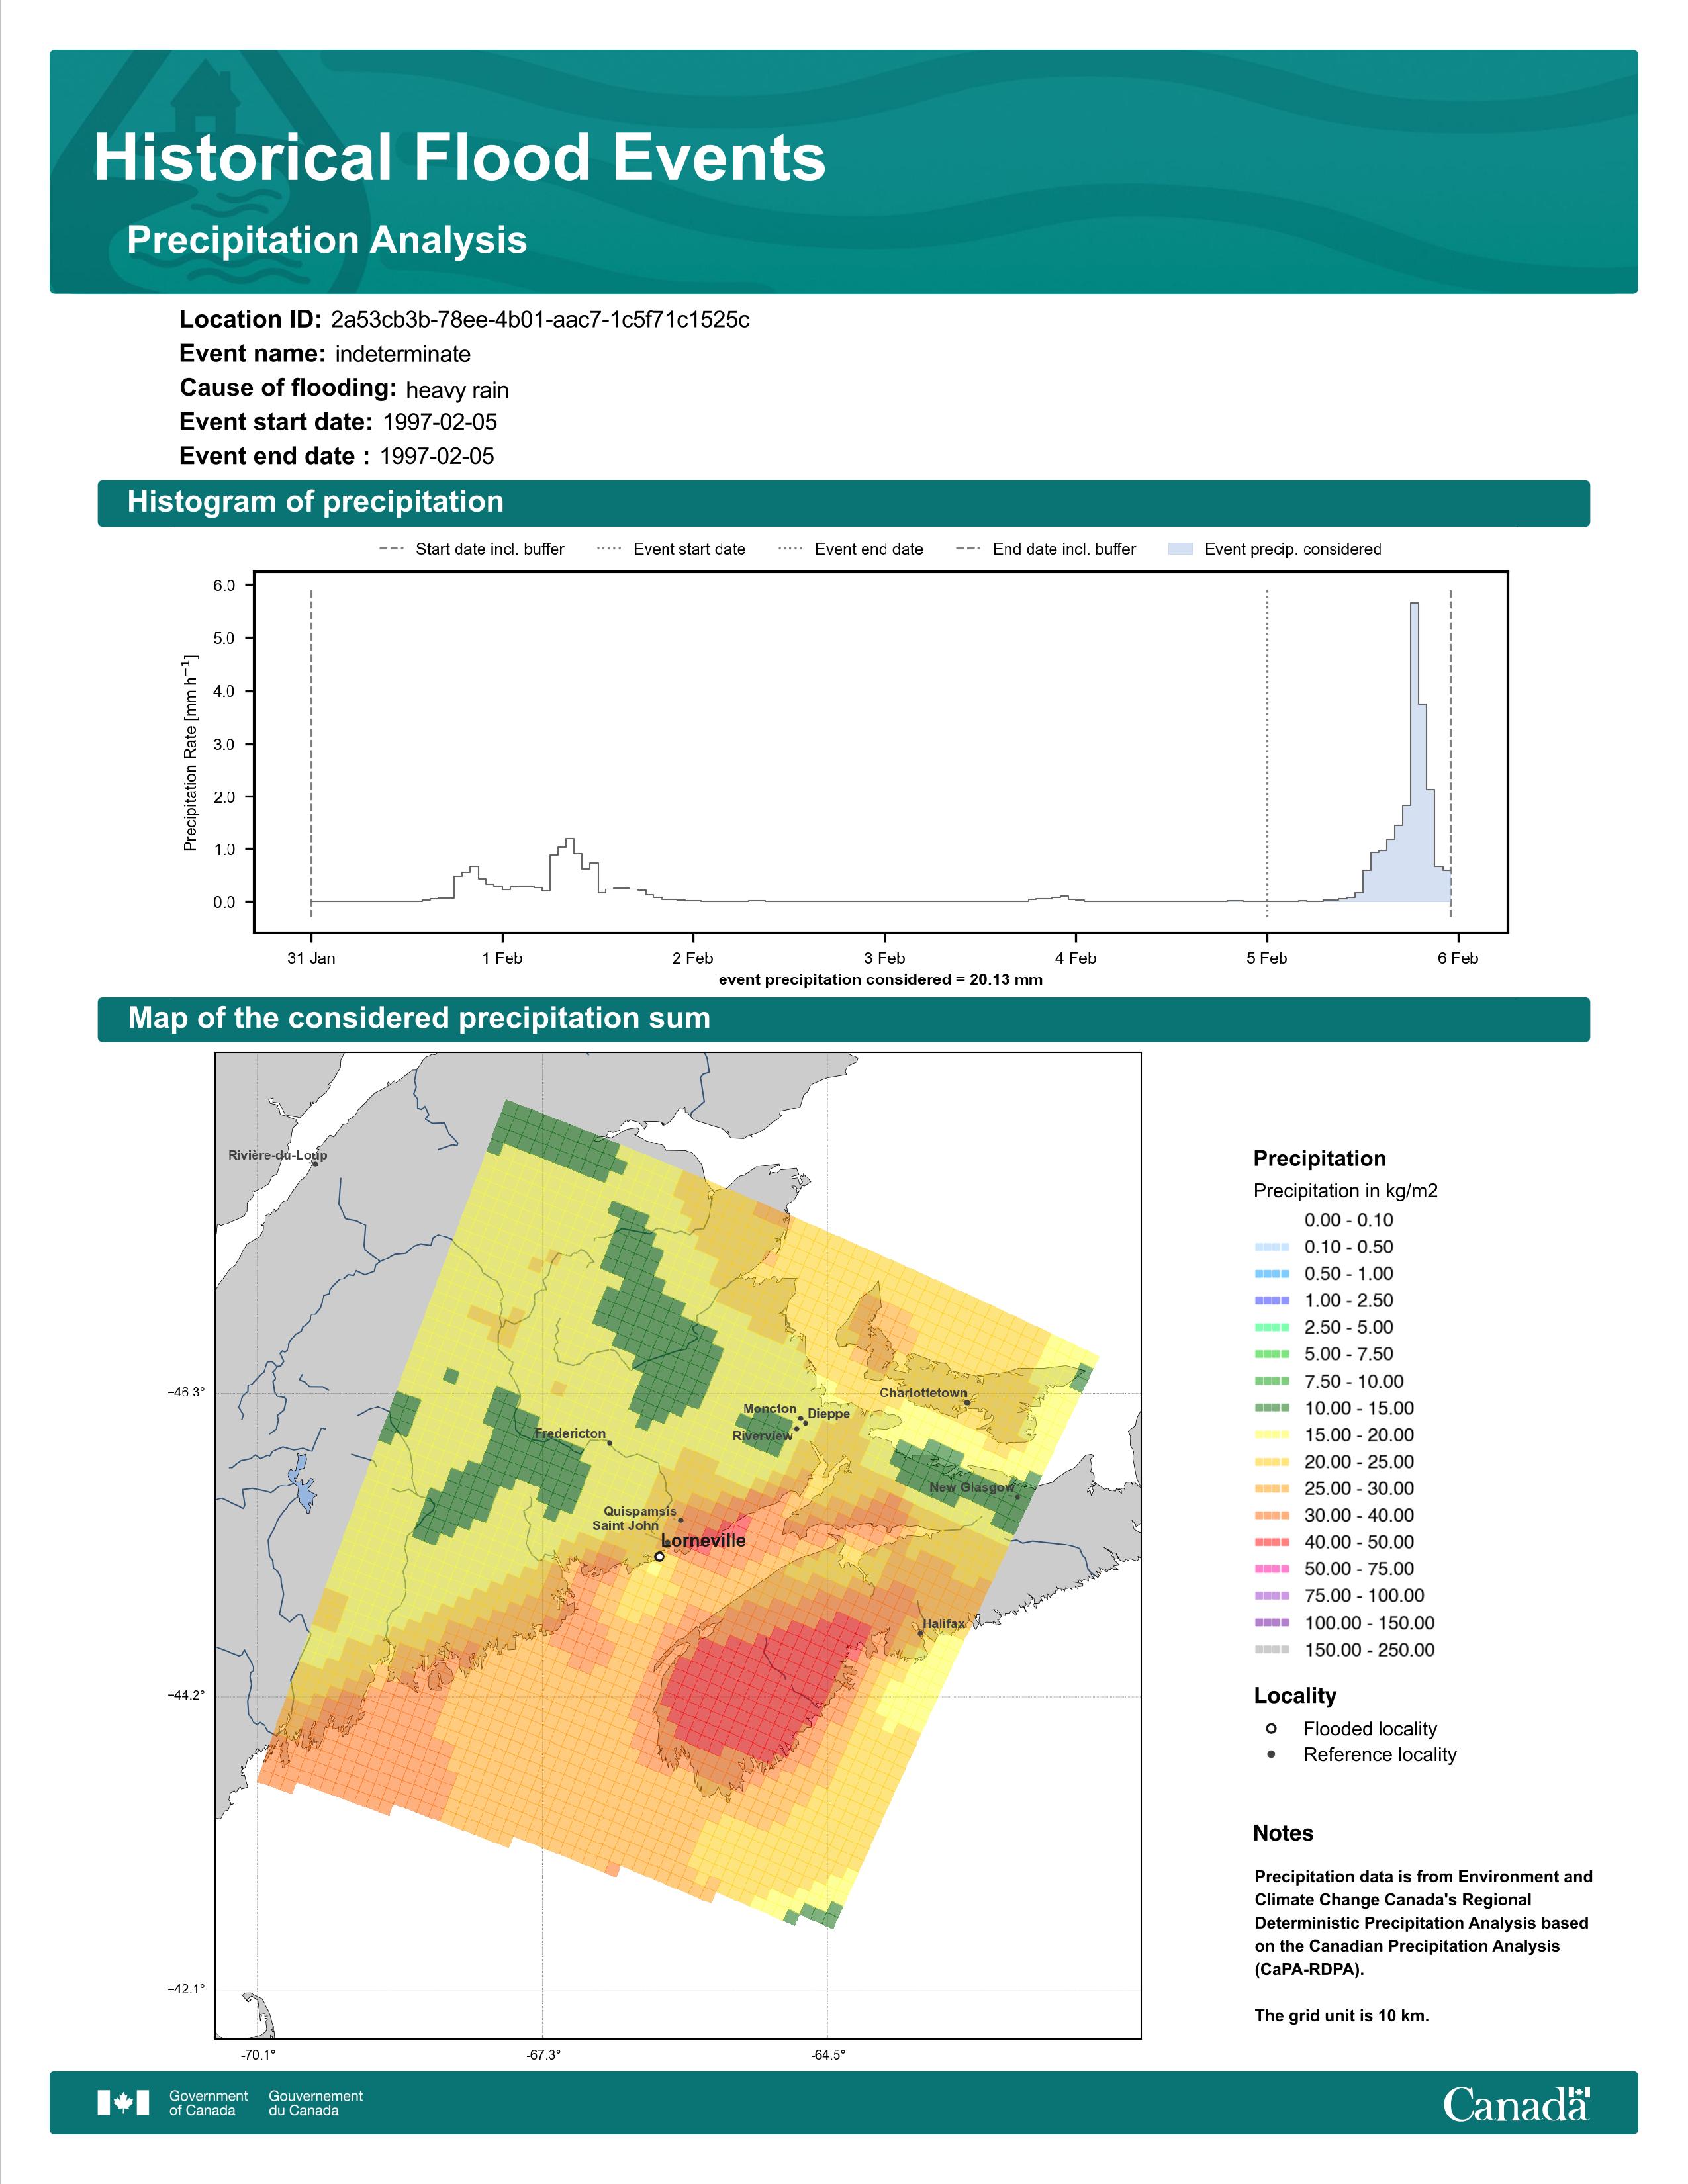Image resolution: width=1688 pixels, height=2184 pixels.
Task: Click the 10.00 - 15.00 legend swatch
Action: point(1272,1408)
